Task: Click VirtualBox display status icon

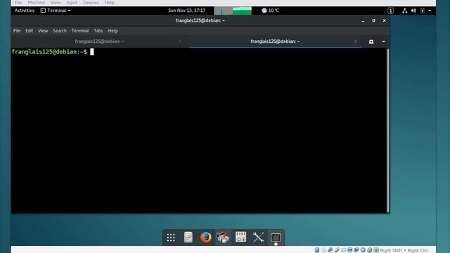Action: pos(350,250)
